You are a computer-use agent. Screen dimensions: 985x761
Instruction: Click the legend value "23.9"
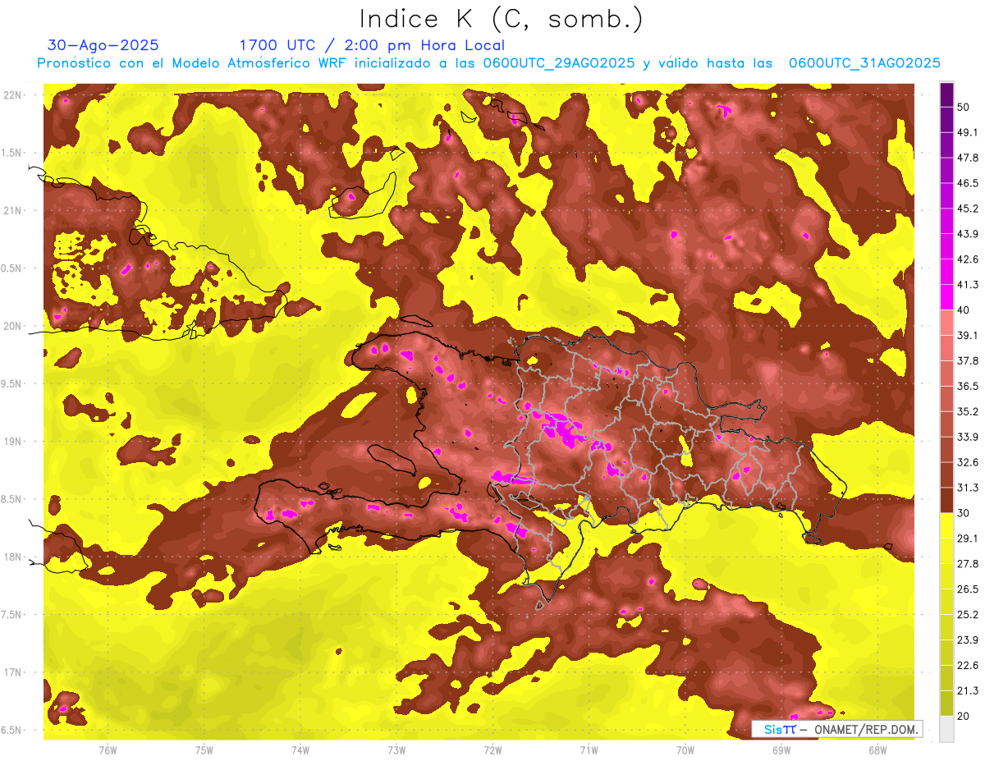968,640
